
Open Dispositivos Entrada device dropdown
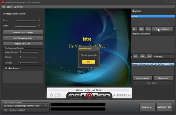pos(25,106)
